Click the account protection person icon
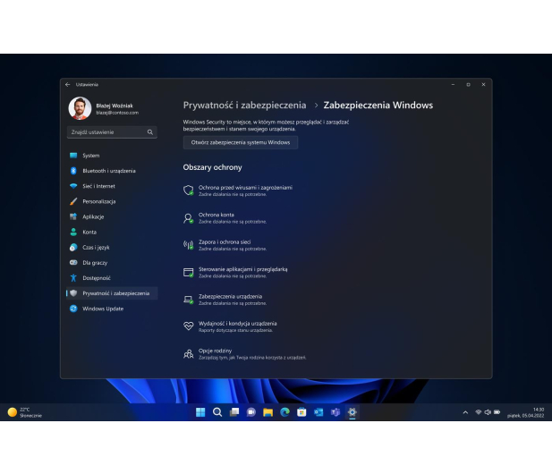 pyautogui.click(x=189, y=218)
